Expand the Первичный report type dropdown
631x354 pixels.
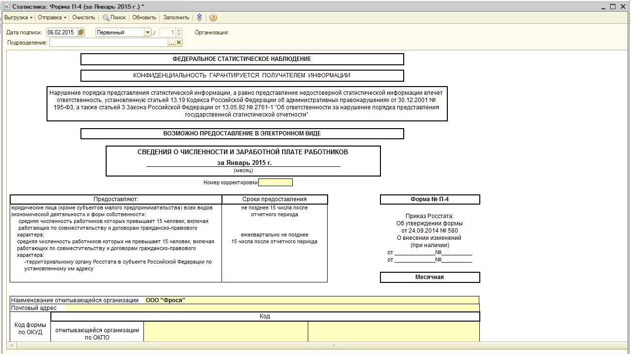148,32
